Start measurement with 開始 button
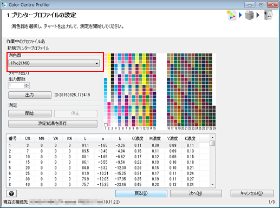 (30, 113)
